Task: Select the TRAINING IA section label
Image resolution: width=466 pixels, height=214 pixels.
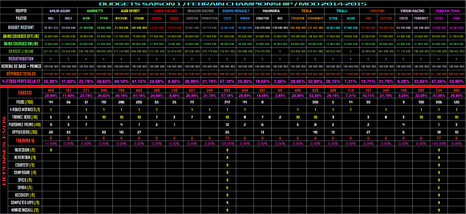Action: coord(25,141)
